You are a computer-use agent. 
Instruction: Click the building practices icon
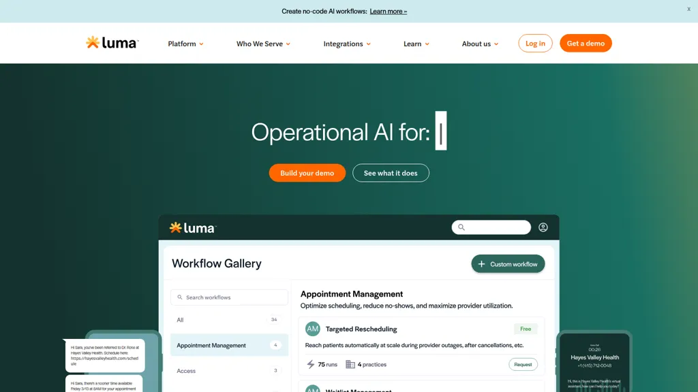(x=350, y=365)
